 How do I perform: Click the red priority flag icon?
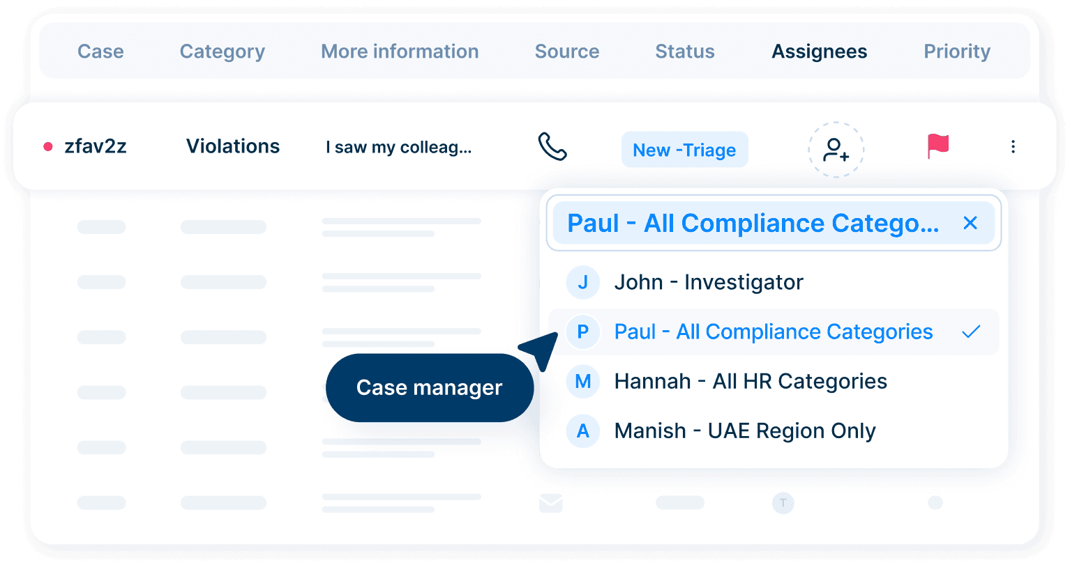pyautogui.click(x=937, y=146)
